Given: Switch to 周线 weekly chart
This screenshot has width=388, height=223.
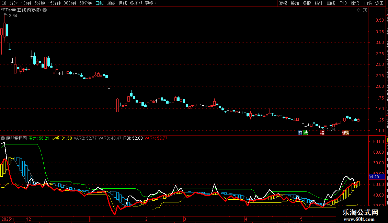Looking at the screenshot, I should coord(111,3).
